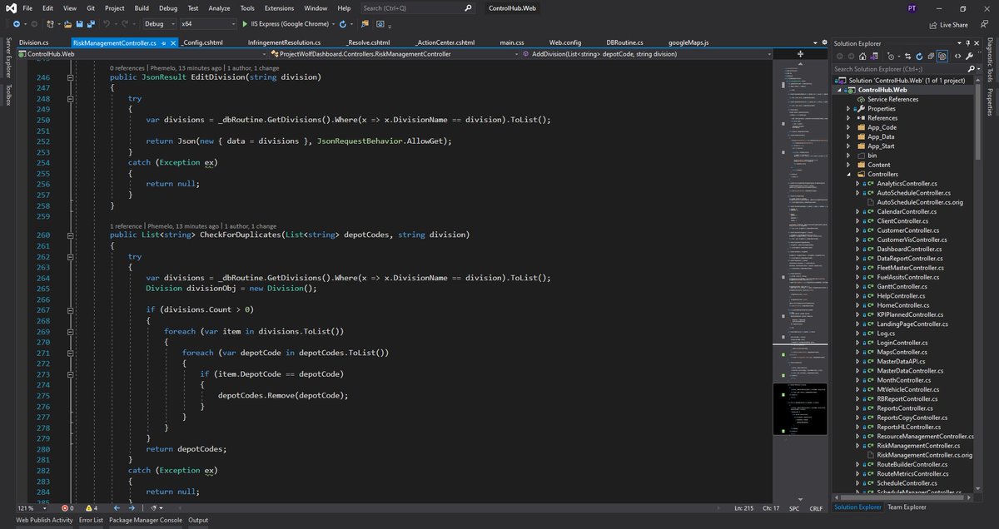Open the Extensions menu
This screenshot has height=529, width=999.
pyautogui.click(x=280, y=7)
